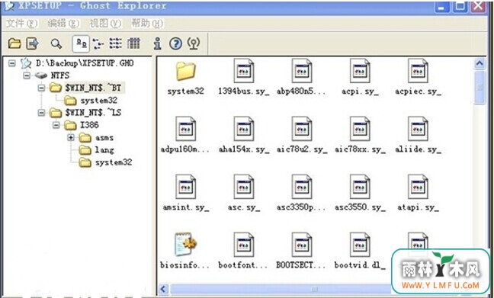
Task: Click the Symantec web toolbar icon
Action: [x=194, y=43]
